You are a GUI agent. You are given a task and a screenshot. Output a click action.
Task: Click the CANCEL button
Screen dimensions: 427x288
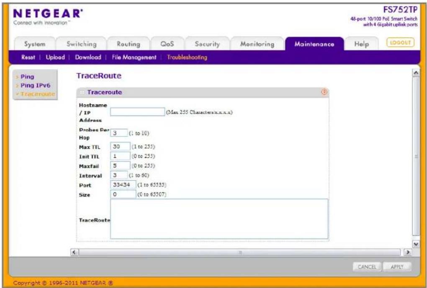tap(367, 267)
